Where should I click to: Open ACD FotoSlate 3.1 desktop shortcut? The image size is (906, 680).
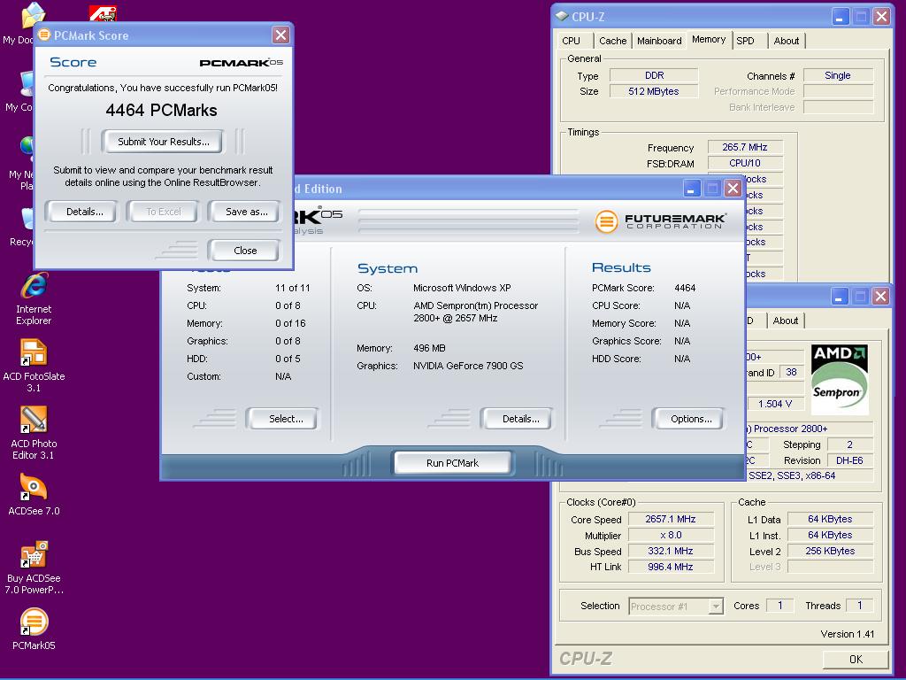[x=34, y=366]
